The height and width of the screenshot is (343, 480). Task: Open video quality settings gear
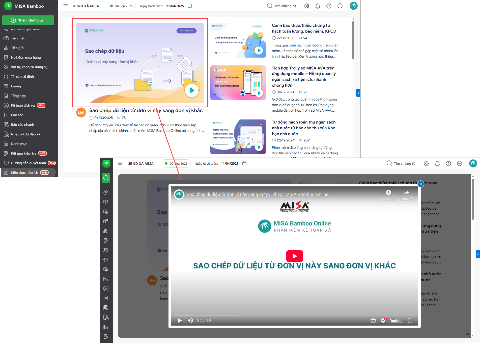(x=383, y=321)
